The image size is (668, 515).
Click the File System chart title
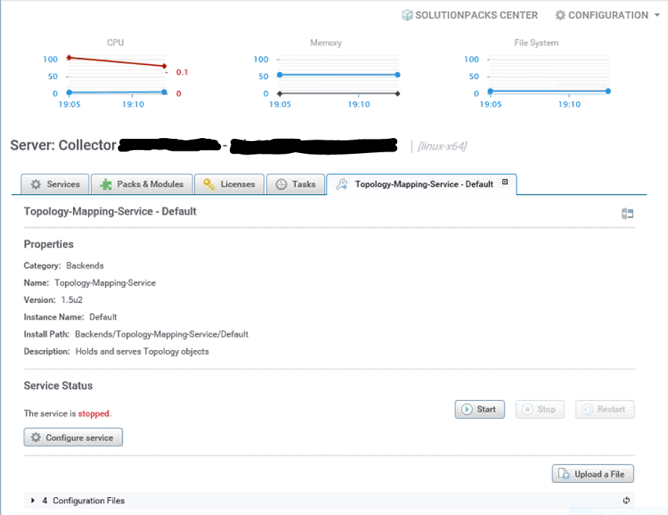pos(536,43)
